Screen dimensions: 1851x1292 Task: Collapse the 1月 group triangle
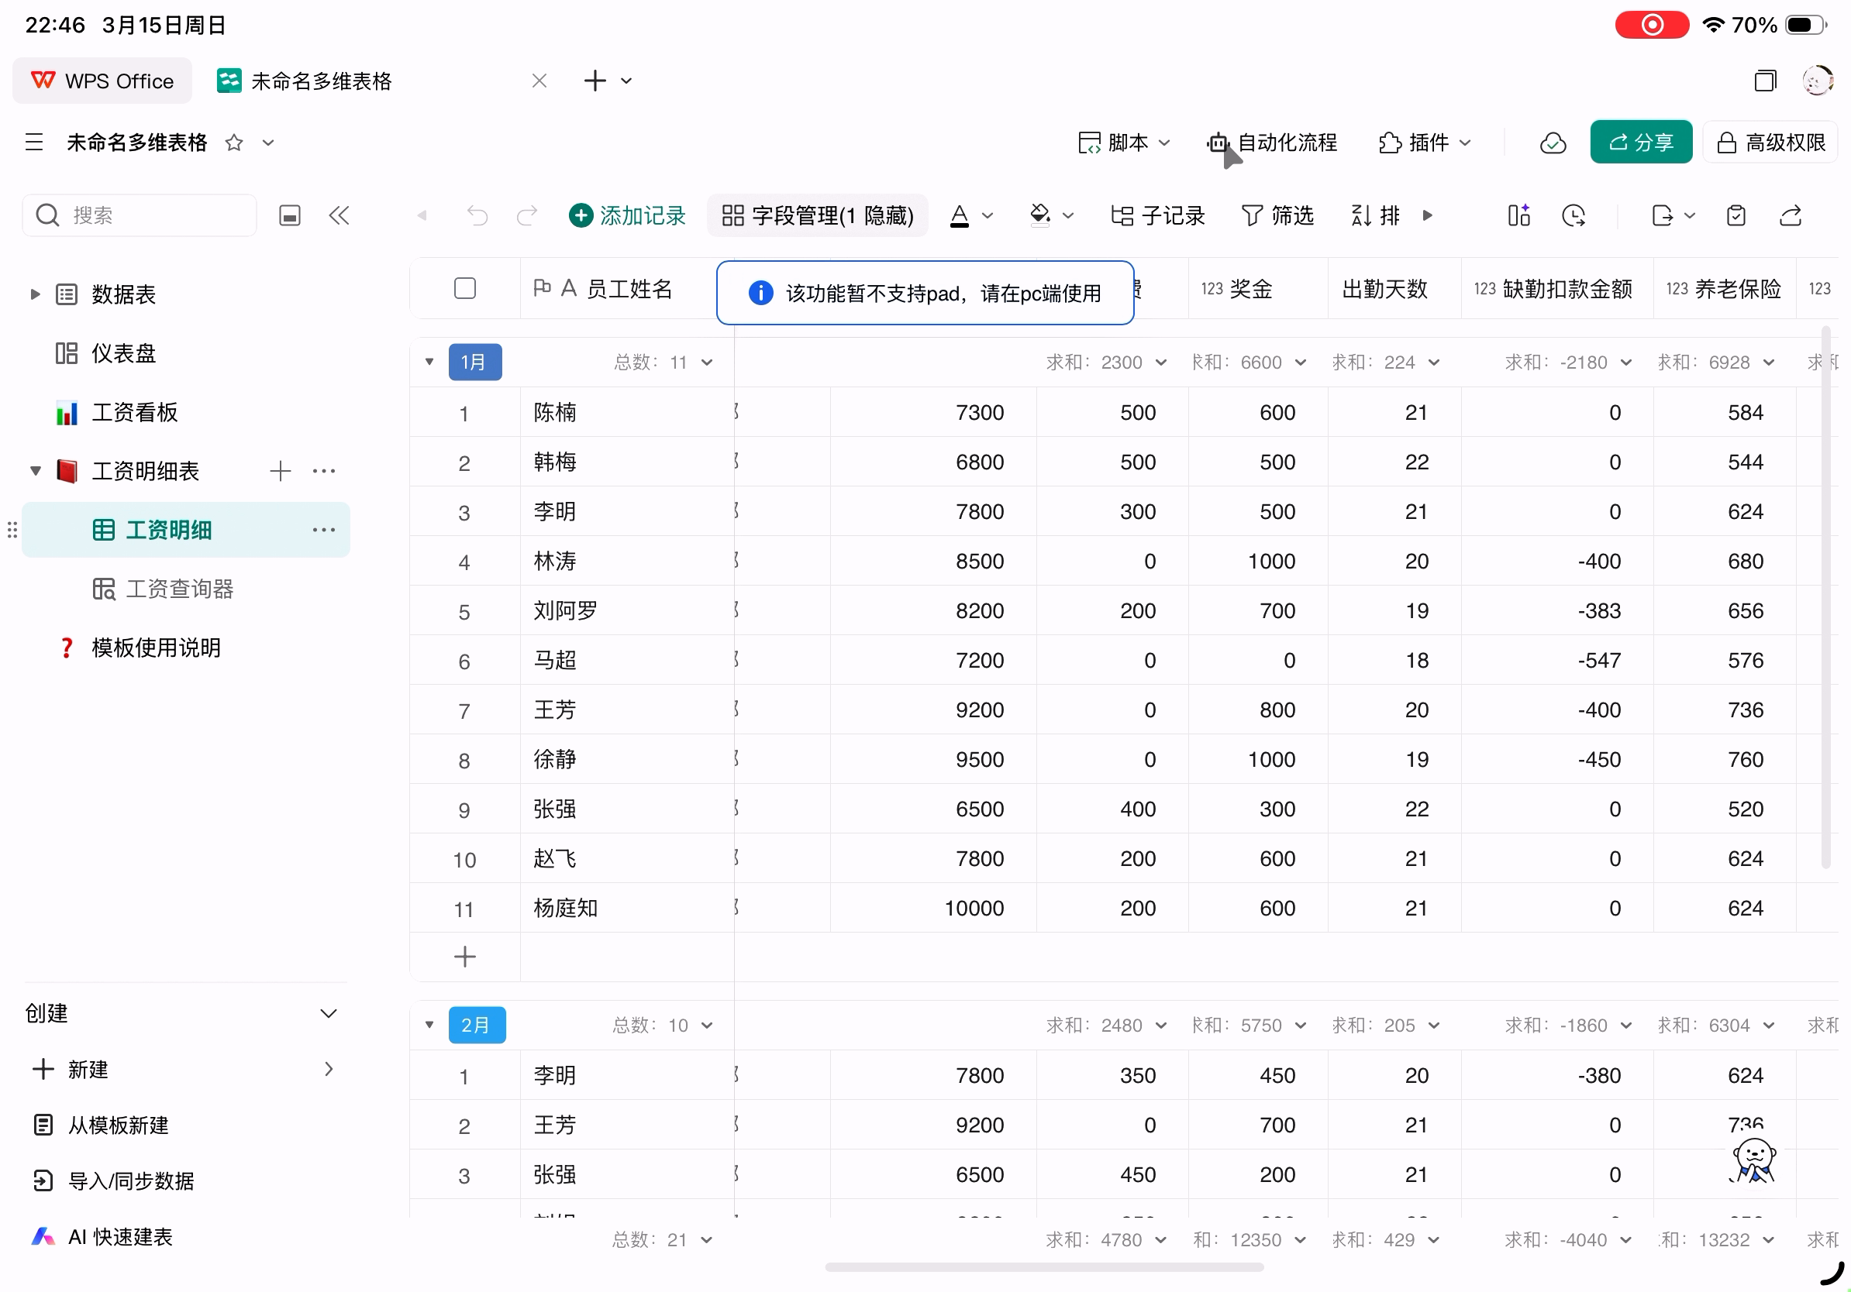point(429,363)
